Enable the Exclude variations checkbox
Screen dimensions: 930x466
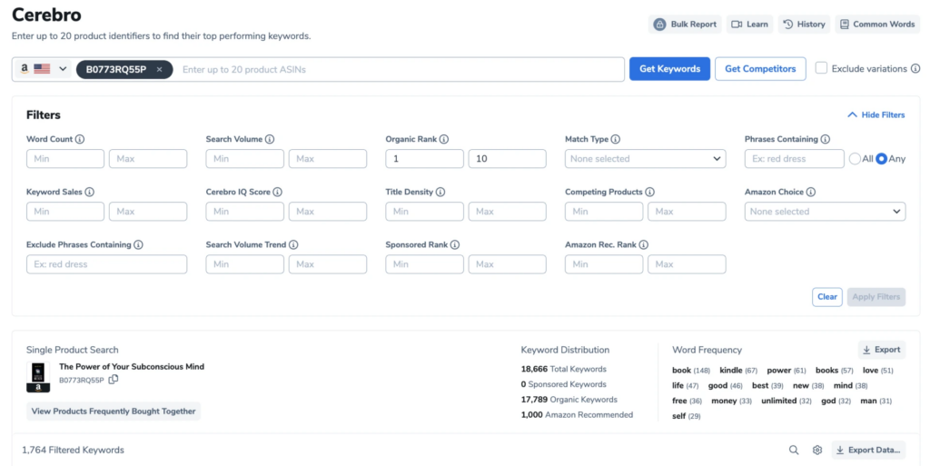click(x=821, y=68)
